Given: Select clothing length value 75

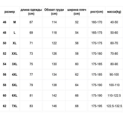Looking at the screenshot, I should 31,64.
